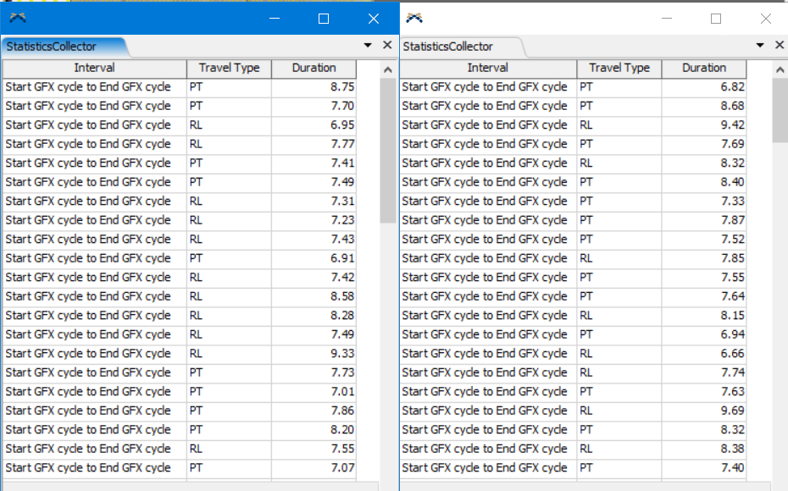Select the StatisticsCollector tab in the right window
788x491 pixels.
[x=448, y=47]
